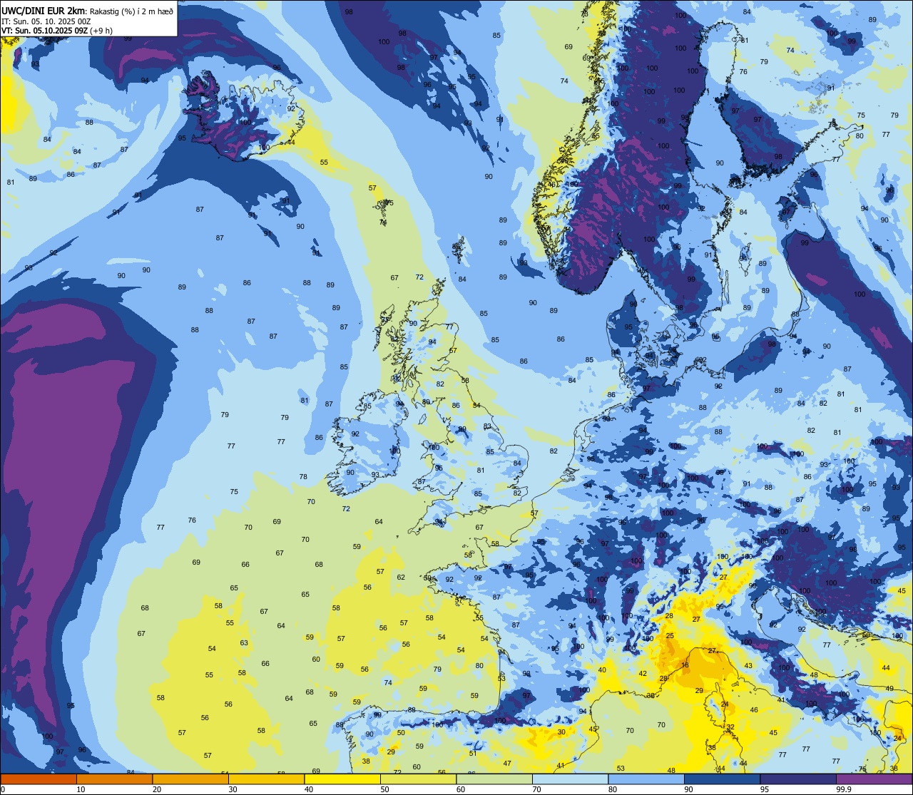Click the '25' humidity value on the map
The height and width of the screenshot is (795, 913).
tap(670, 635)
